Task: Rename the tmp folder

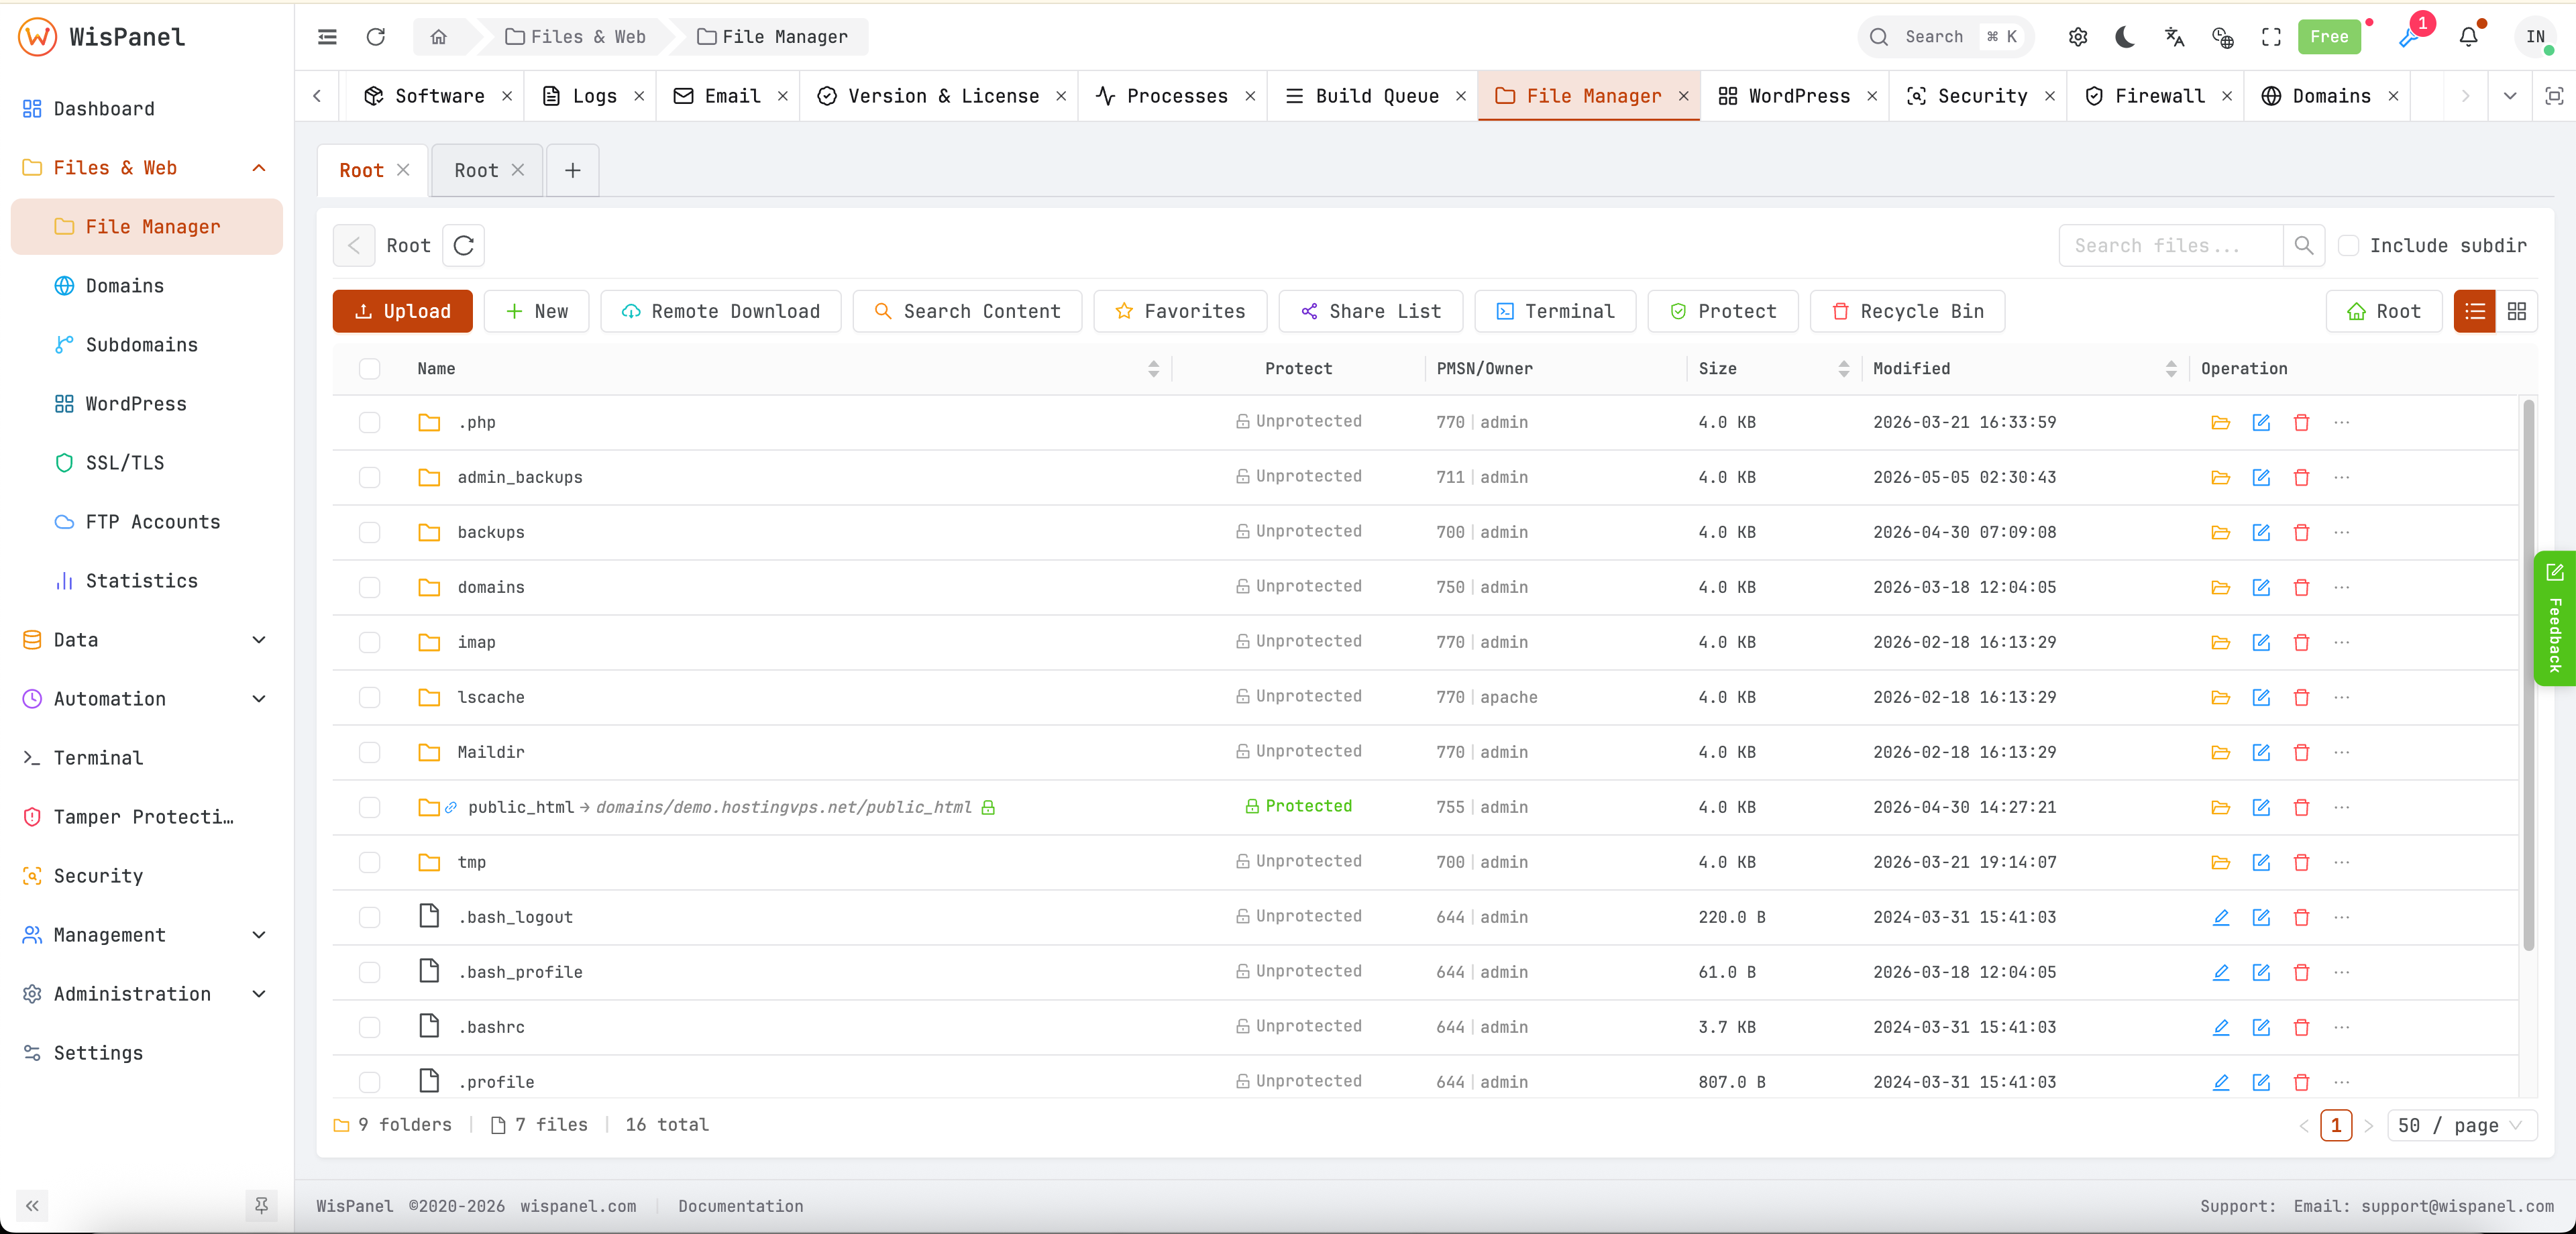Action: [2261, 862]
